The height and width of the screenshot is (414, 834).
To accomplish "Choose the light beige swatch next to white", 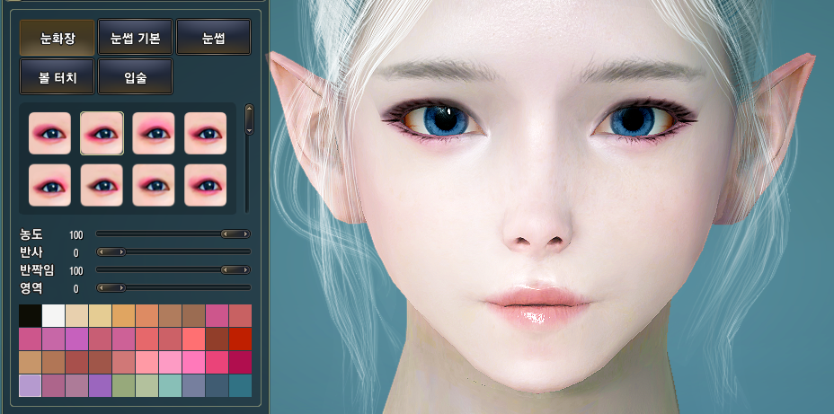I will point(76,316).
